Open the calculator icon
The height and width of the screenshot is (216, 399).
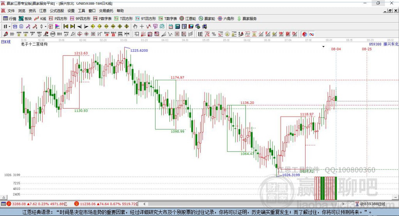[177, 26]
